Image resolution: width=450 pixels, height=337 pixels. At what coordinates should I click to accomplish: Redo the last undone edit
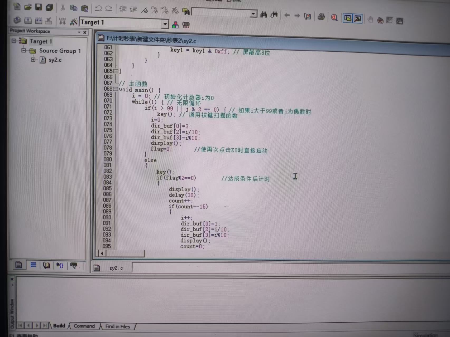[x=109, y=9]
